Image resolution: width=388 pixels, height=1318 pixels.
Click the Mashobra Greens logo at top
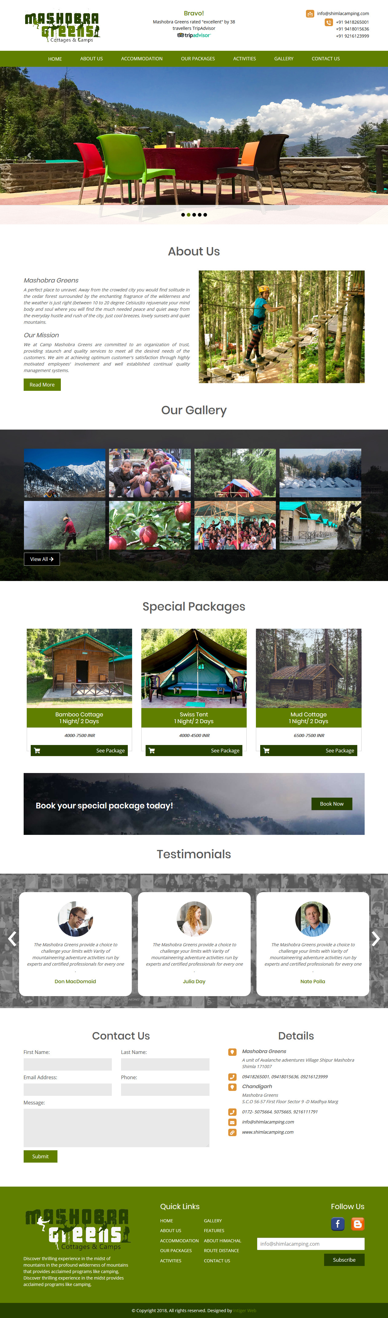click(62, 27)
